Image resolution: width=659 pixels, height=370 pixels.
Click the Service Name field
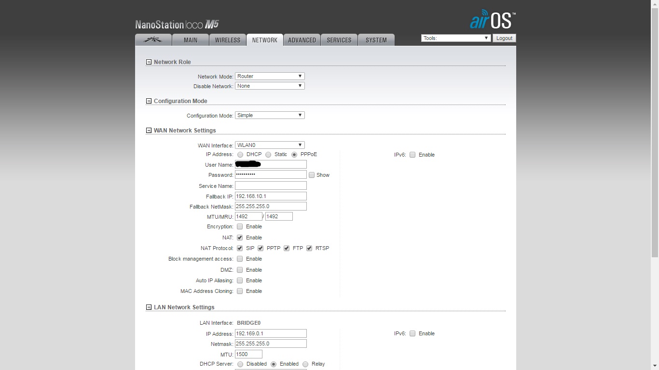click(x=271, y=185)
